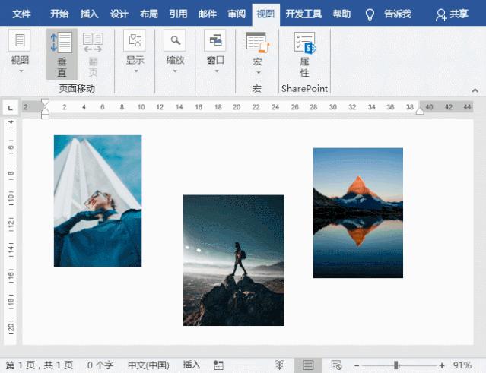Viewport: 486px width, 373px height.
Task: Switch to the 设计 (Design) tab
Action: [119, 14]
